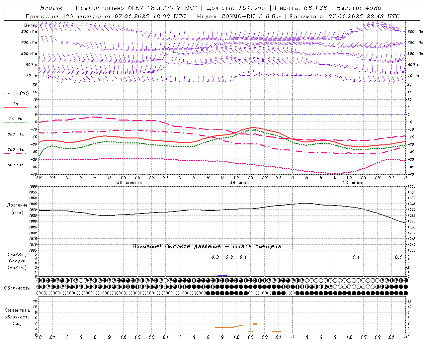The image size is (425, 340).
Task: Click the 0.2 precipitation value
Action: pyautogui.click(x=229, y=257)
